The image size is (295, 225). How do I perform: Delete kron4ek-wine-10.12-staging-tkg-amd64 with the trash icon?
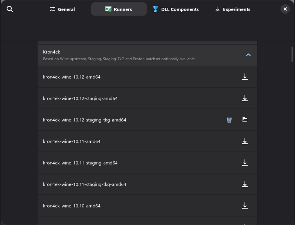click(x=229, y=120)
